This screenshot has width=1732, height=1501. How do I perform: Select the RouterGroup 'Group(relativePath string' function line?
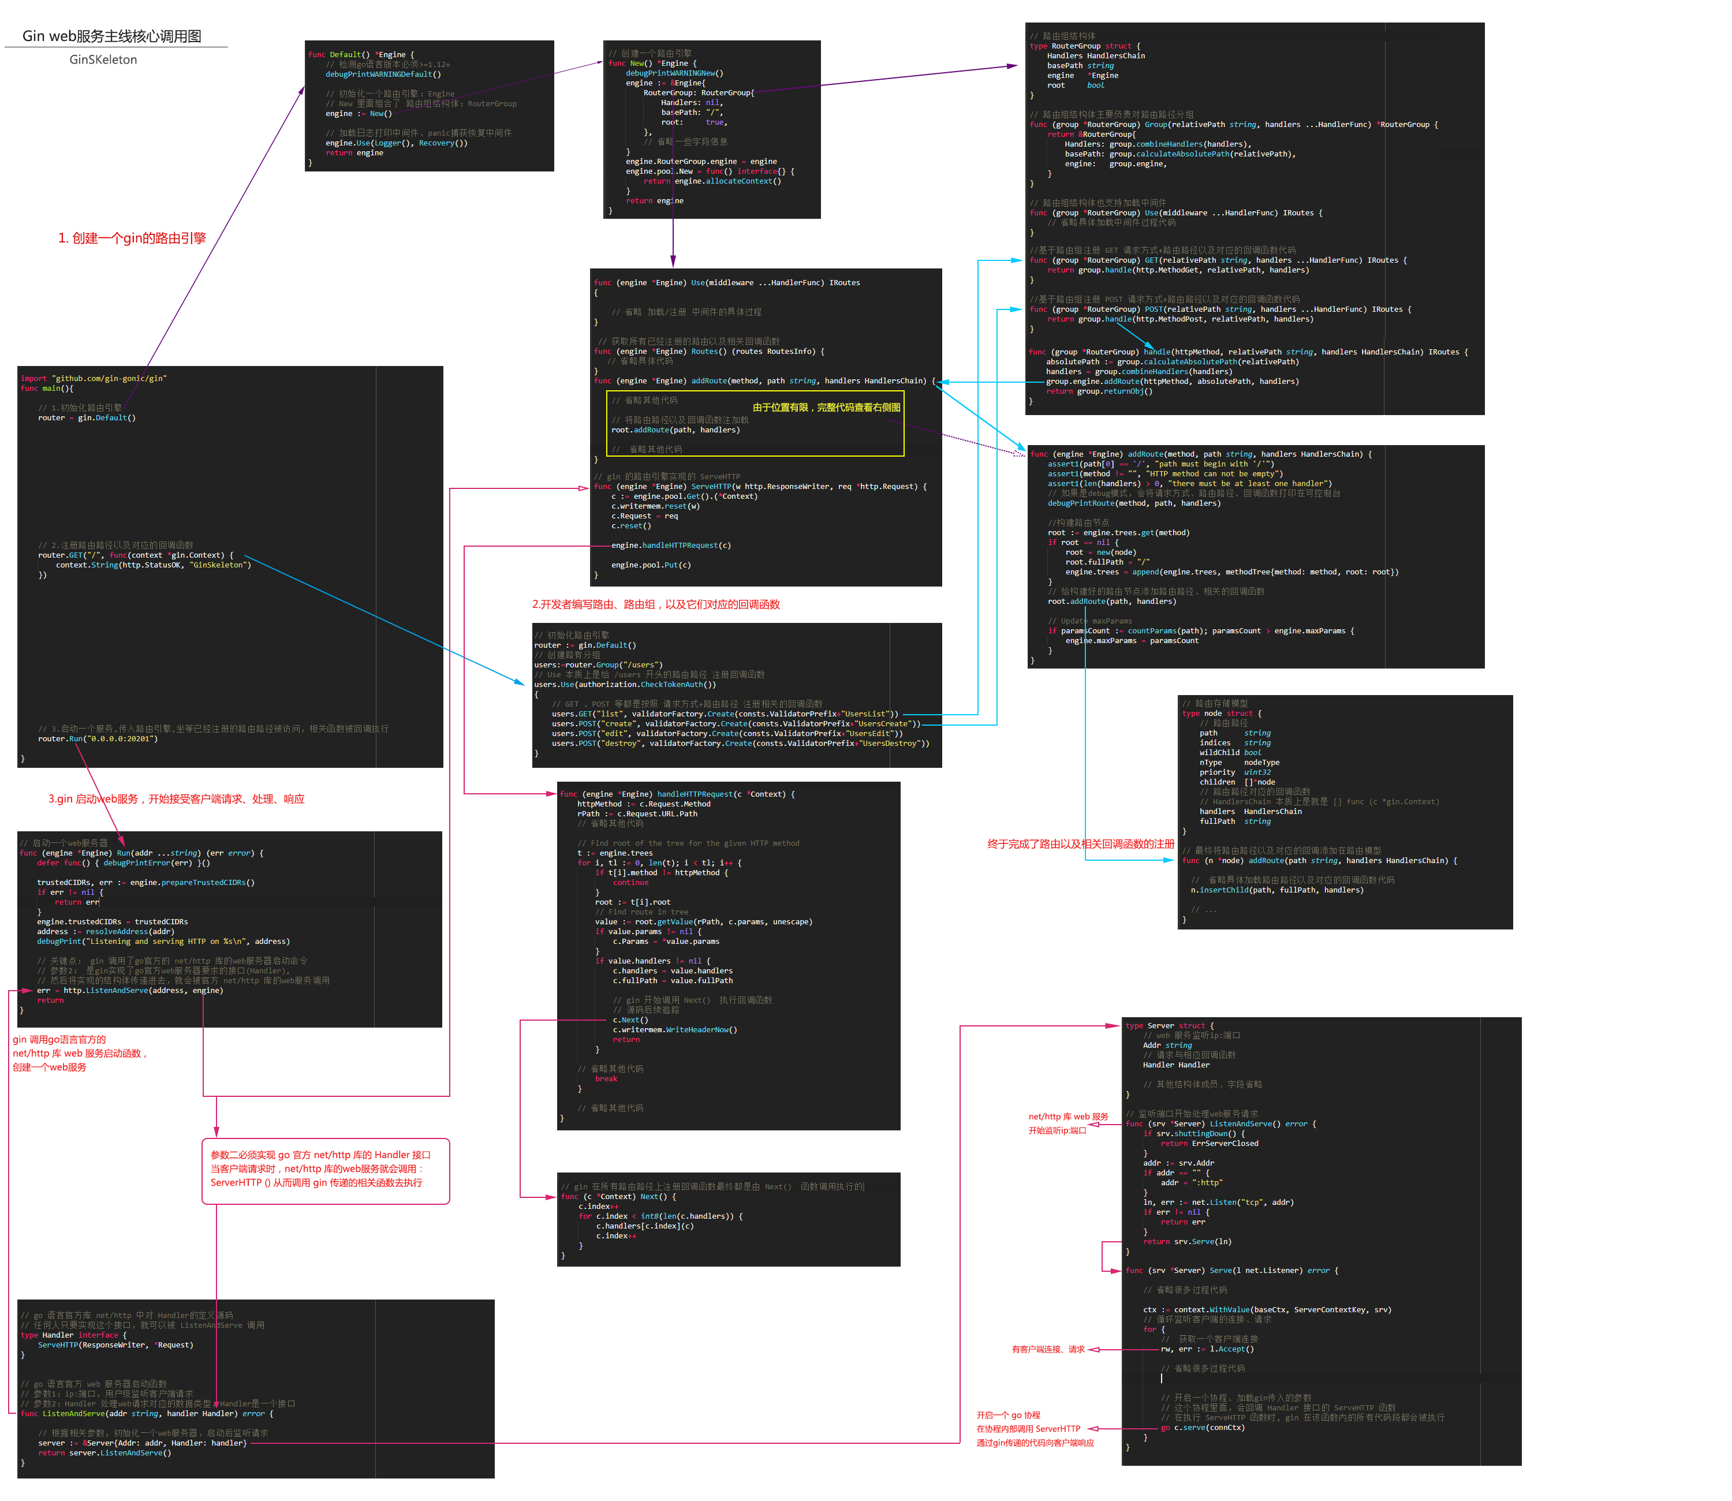click(1233, 124)
